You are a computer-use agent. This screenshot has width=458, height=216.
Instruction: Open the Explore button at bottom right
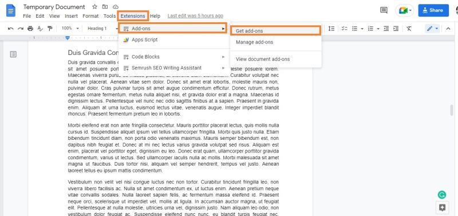tap(442, 207)
